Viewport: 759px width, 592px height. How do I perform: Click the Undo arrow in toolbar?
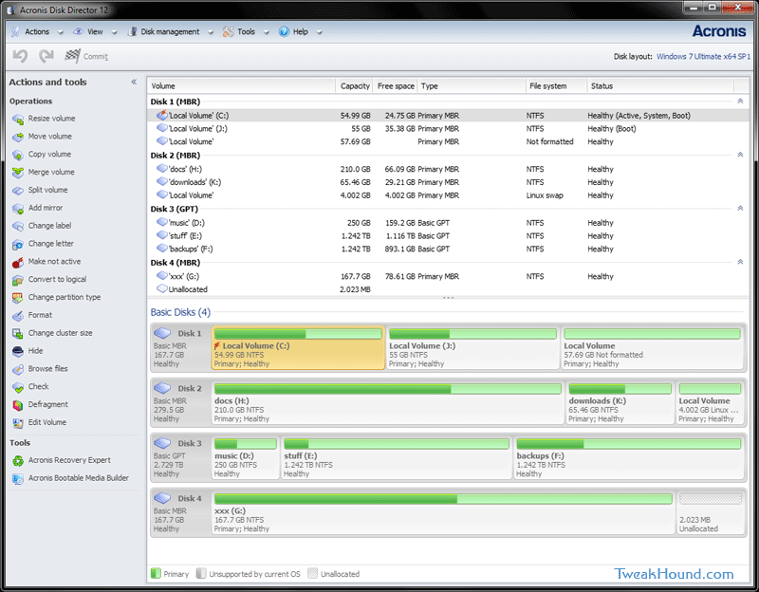click(20, 56)
